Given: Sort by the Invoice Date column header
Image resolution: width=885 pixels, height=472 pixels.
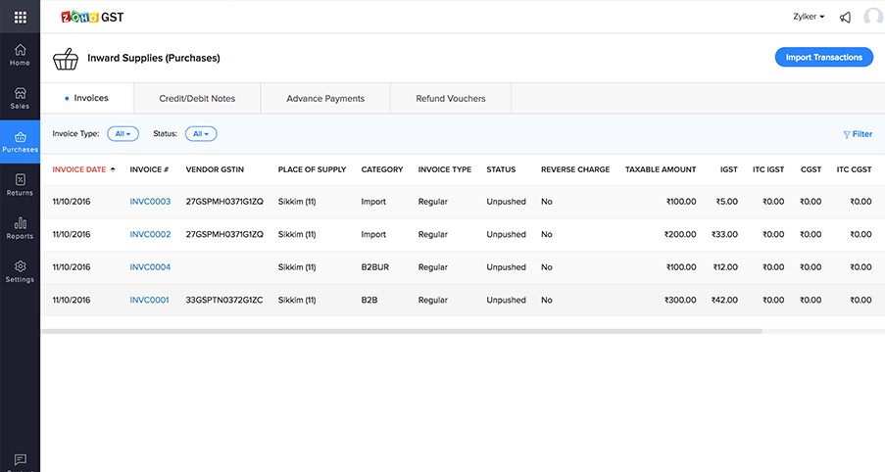Looking at the screenshot, I should click(x=79, y=169).
